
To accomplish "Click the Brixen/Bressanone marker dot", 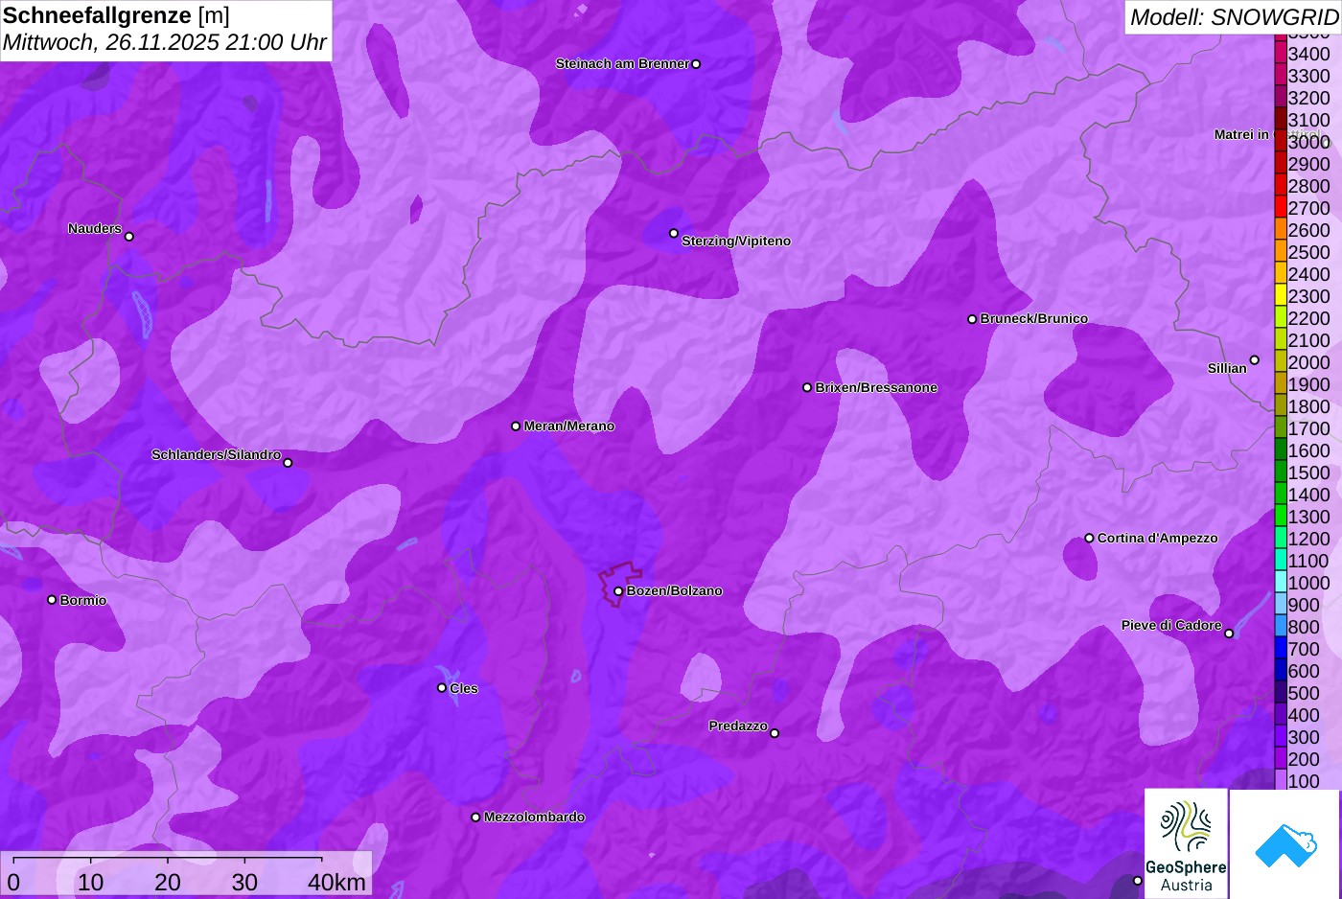I will [807, 387].
